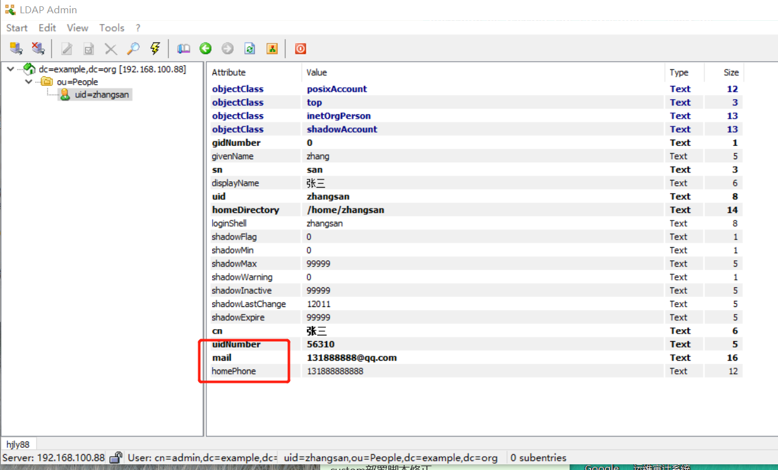778x470 pixels.
Task: Collapse the dc=example,dc=org root node
Action: (11, 69)
